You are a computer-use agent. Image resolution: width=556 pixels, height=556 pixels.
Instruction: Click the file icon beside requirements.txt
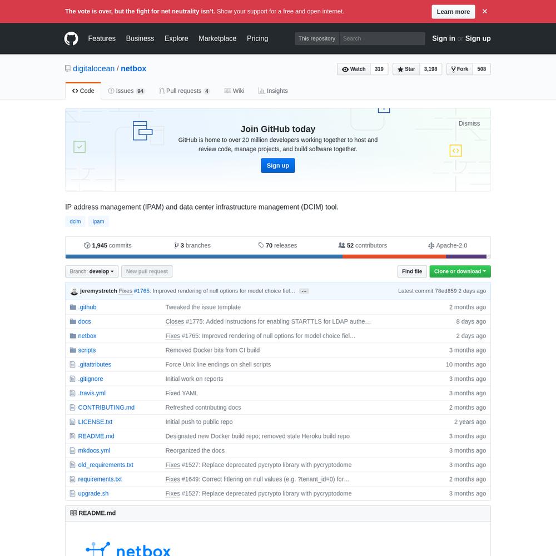pos(72,479)
